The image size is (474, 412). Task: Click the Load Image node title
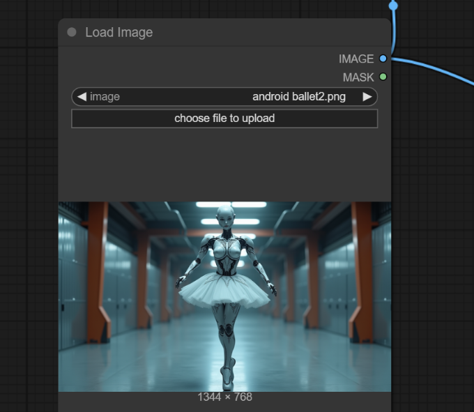pos(118,32)
